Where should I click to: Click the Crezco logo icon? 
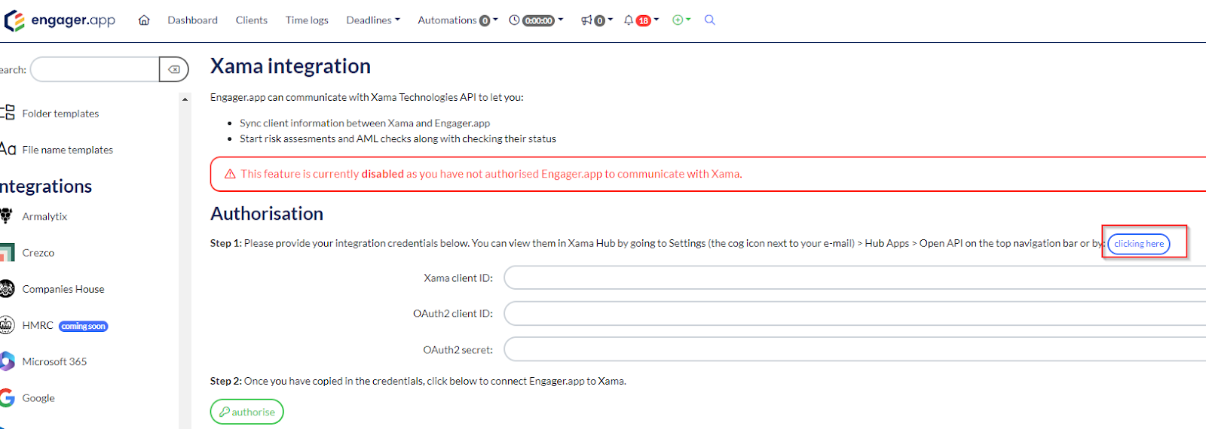(x=8, y=253)
